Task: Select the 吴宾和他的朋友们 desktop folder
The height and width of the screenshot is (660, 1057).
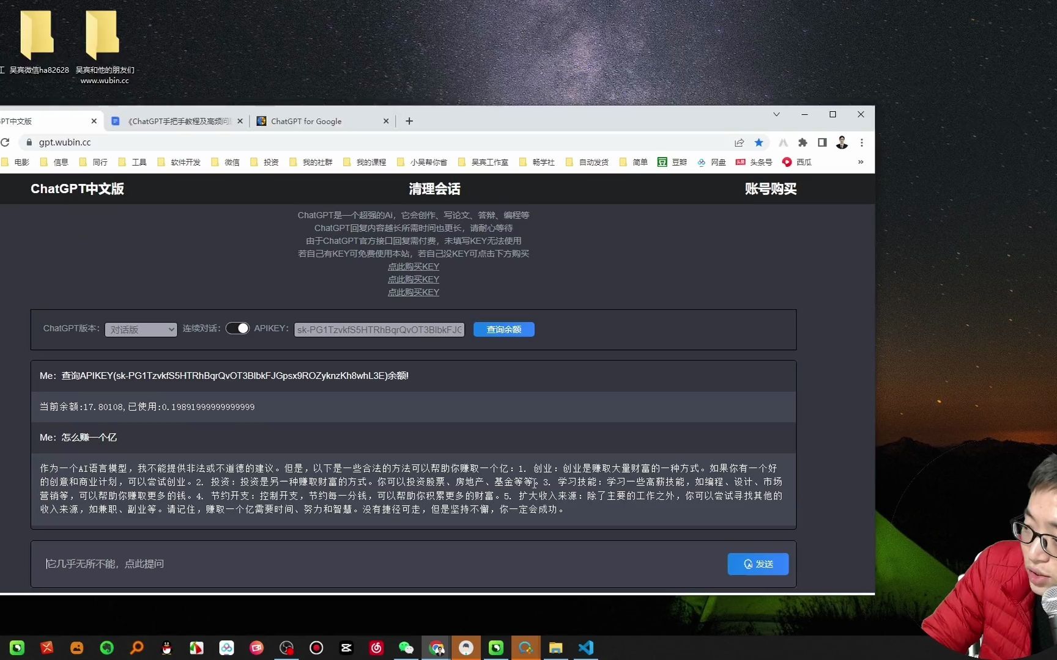Action: [104, 46]
